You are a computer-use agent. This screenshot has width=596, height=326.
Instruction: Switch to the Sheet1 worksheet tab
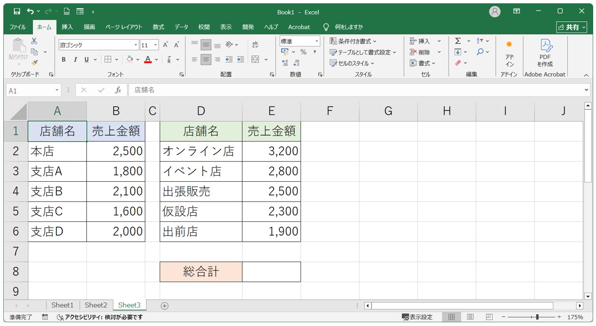click(62, 305)
